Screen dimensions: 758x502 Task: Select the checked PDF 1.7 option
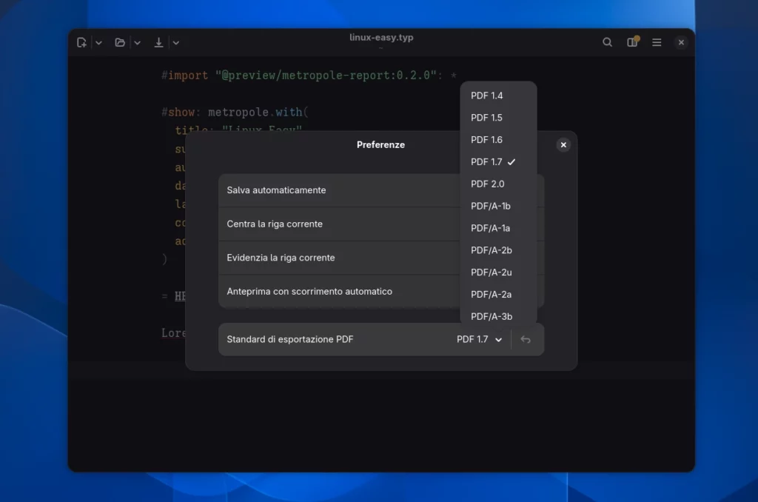(498, 162)
